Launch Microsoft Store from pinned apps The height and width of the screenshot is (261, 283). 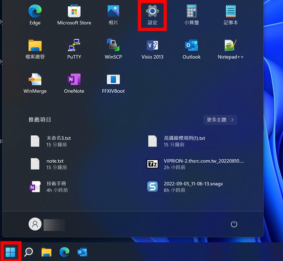click(x=74, y=15)
